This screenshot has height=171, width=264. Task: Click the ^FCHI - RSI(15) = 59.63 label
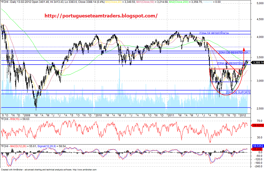15,119
